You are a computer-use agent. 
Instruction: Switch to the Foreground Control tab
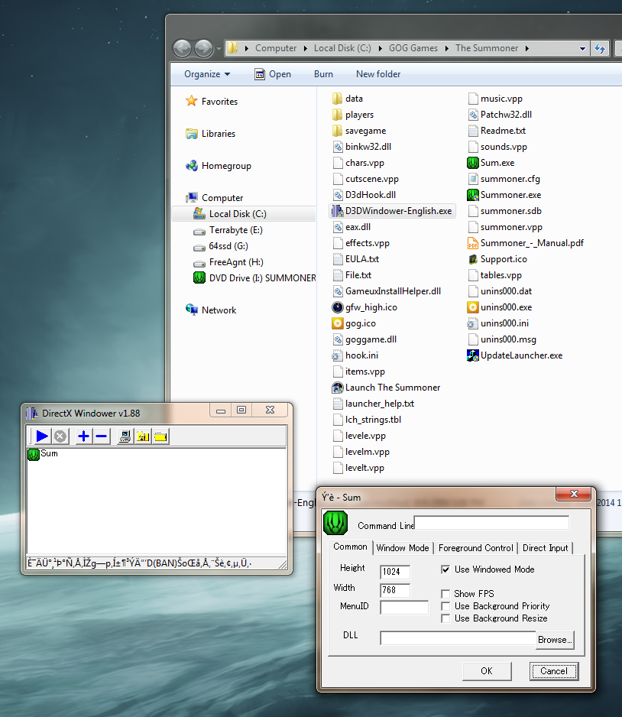tap(476, 548)
